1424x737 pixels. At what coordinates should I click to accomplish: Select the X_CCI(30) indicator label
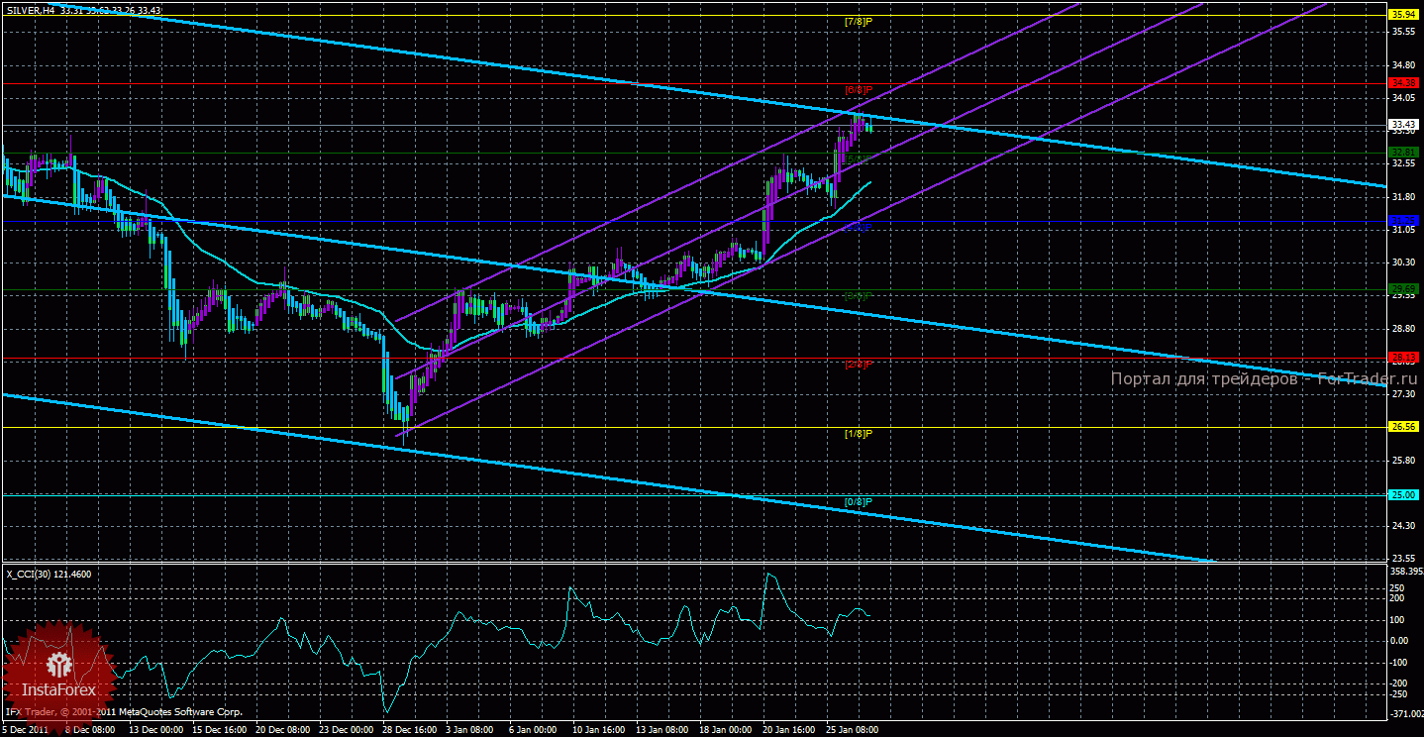pyautogui.click(x=31, y=573)
